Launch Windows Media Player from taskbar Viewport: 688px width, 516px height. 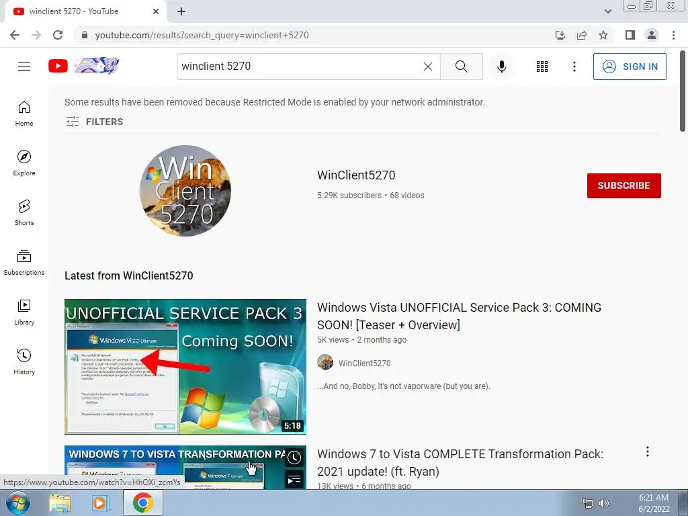[x=100, y=503]
